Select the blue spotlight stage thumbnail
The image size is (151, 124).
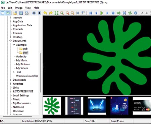97,106
